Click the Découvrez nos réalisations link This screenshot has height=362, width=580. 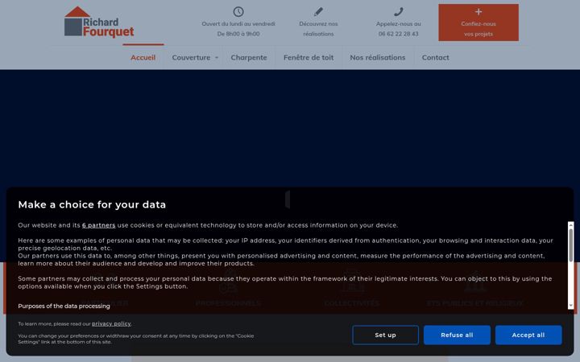tap(318, 29)
